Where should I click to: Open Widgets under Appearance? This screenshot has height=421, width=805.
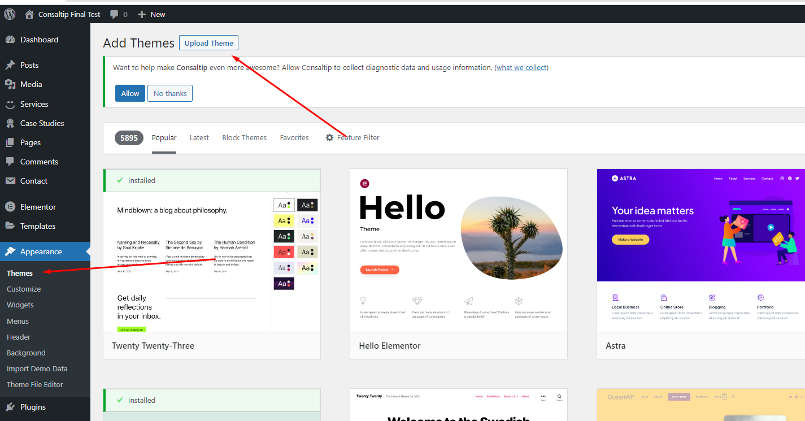point(20,305)
